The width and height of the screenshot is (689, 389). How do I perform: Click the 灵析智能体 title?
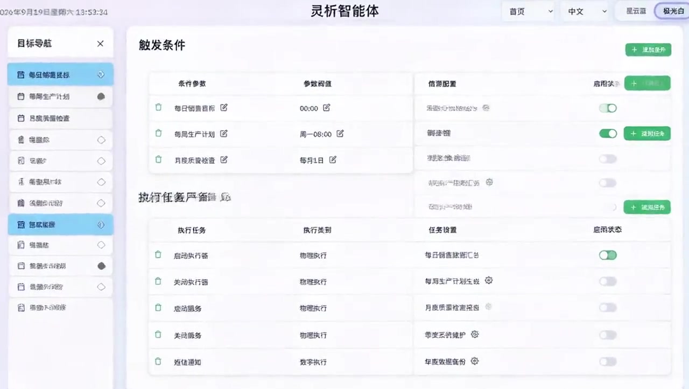(x=344, y=11)
